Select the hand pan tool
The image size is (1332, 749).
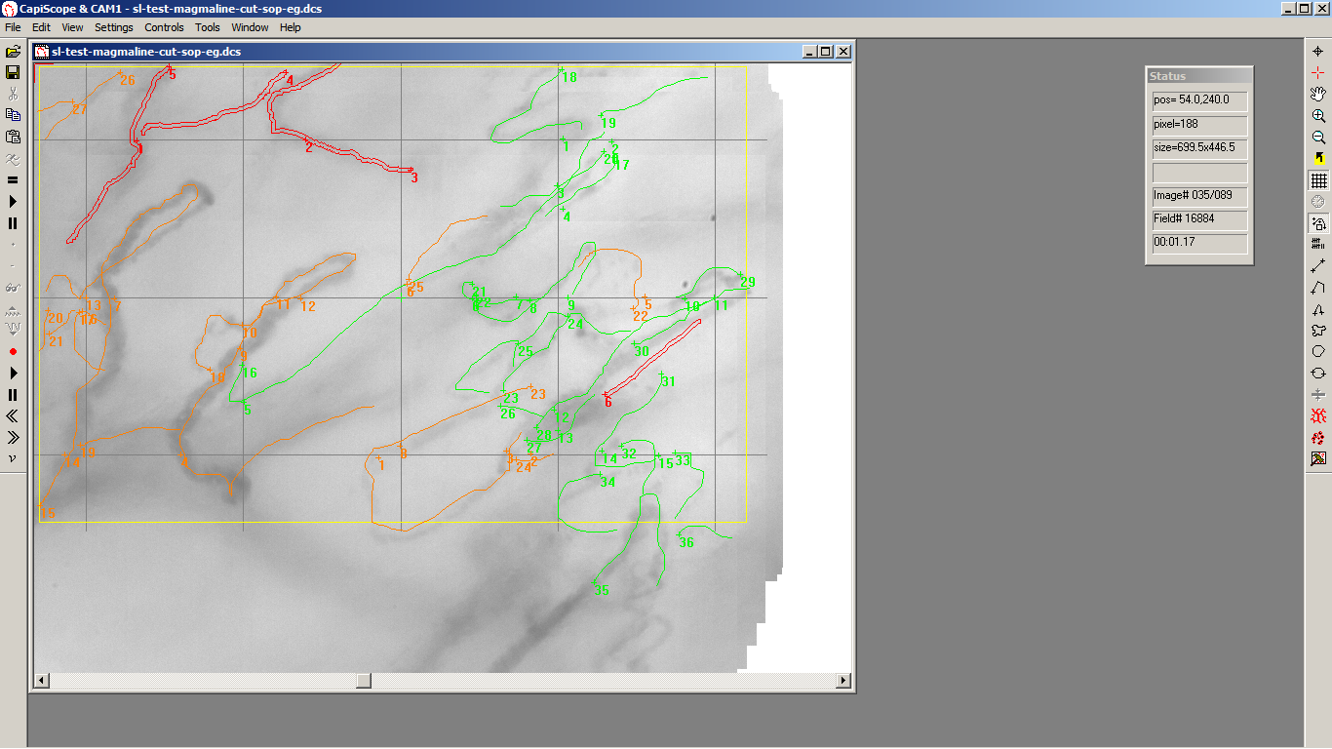(x=1318, y=94)
